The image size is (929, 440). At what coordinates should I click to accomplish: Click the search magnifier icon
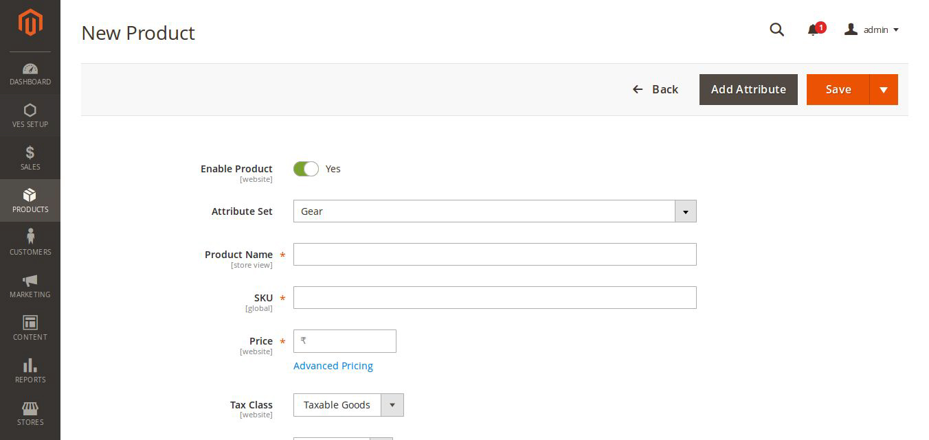pyautogui.click(x=777, y=30)
